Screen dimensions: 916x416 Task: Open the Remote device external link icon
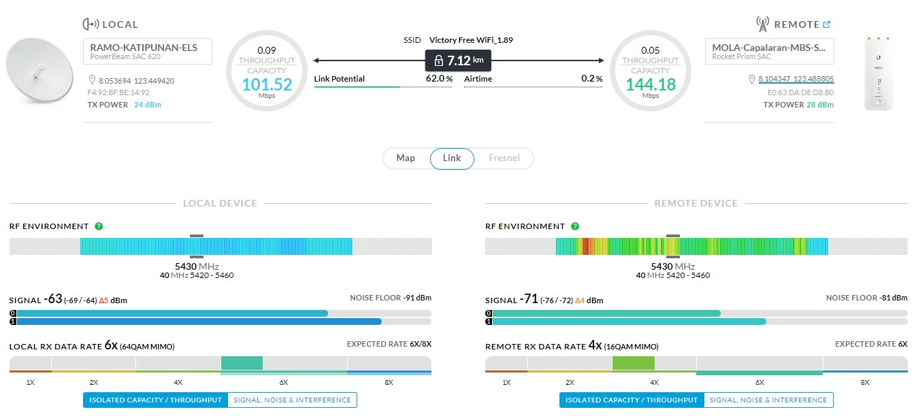pyautogui.click(x=827, y=24)
